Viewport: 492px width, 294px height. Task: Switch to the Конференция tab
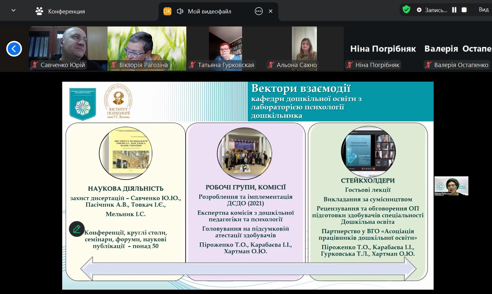click(x=66, y=11)
